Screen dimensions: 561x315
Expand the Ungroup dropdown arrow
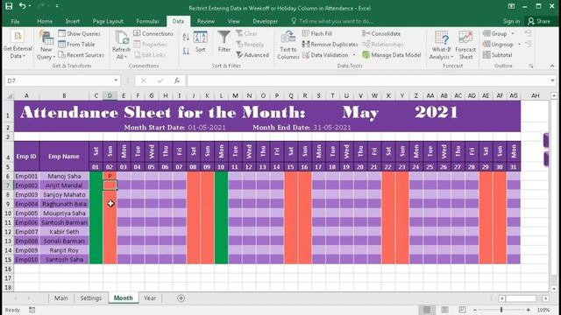click(519, 45)
